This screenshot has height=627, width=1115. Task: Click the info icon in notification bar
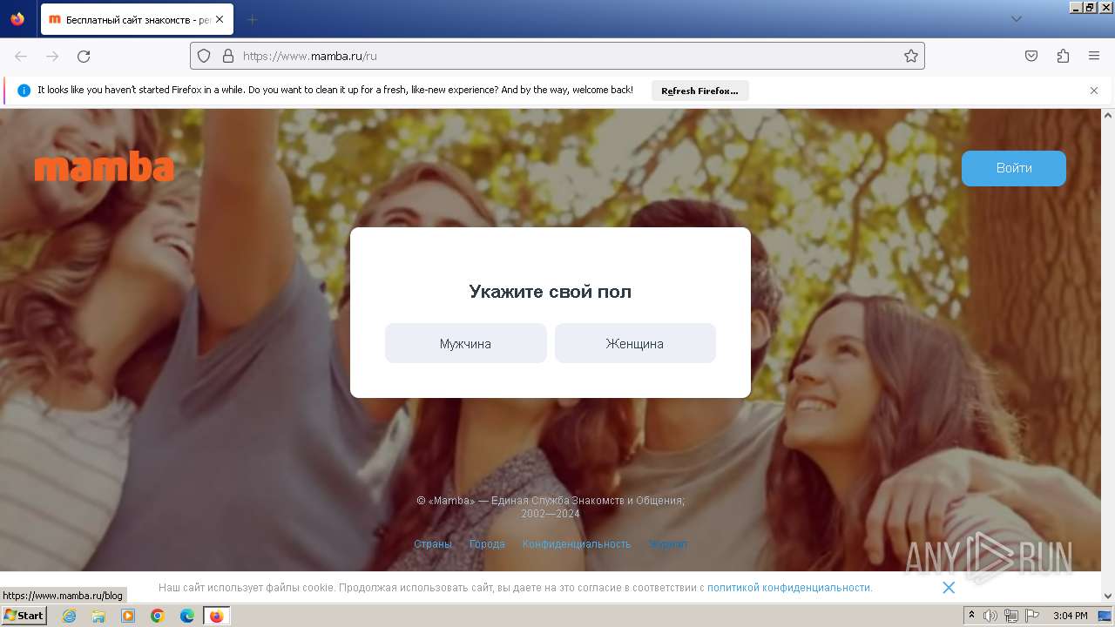(x=24, y=91)
